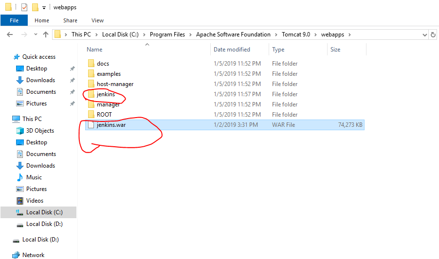The image size is (439, 259).
Task: Click 'webapps' breadcrumb in address bar
Action: [x=332, y=35]
